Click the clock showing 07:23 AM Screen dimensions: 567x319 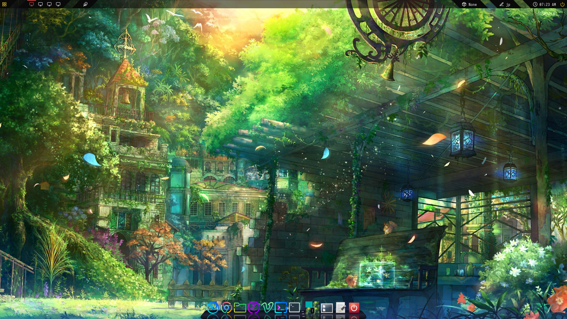[545, 4]
